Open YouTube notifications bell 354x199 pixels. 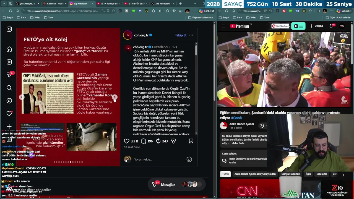pyautogui.click(x=331, y=26)
